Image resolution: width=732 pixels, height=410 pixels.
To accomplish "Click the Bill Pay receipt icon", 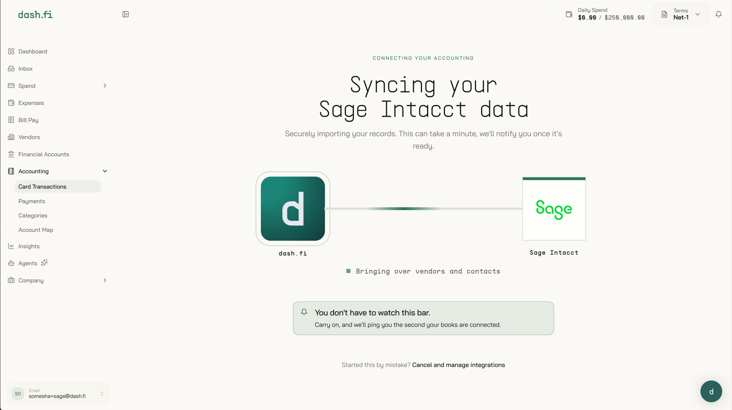I will coord(11,120).
